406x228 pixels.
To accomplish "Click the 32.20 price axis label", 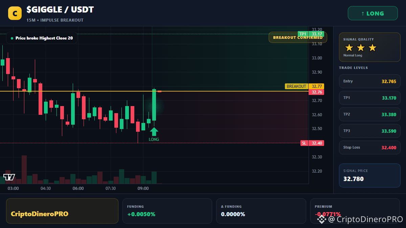I will click(317, 171).
